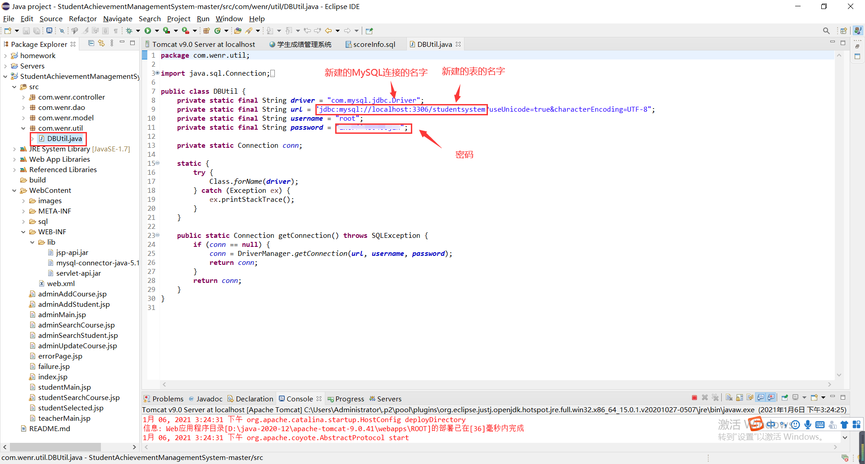Viewport: 865px width, 464px height.
Task: Open Debug button dropdown arrow
Action: pos(138,31)
